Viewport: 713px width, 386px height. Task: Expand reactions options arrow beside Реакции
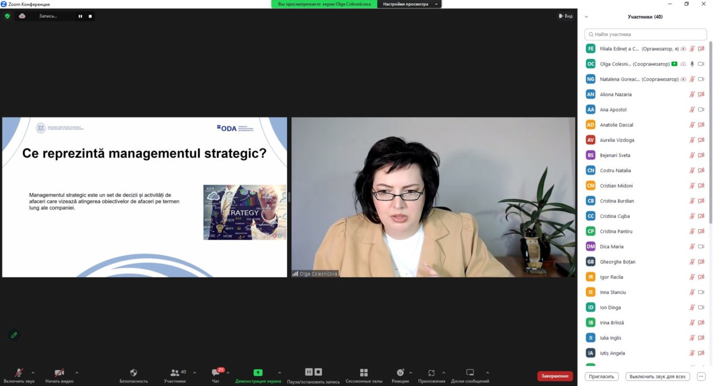click(x=411, y=373)
